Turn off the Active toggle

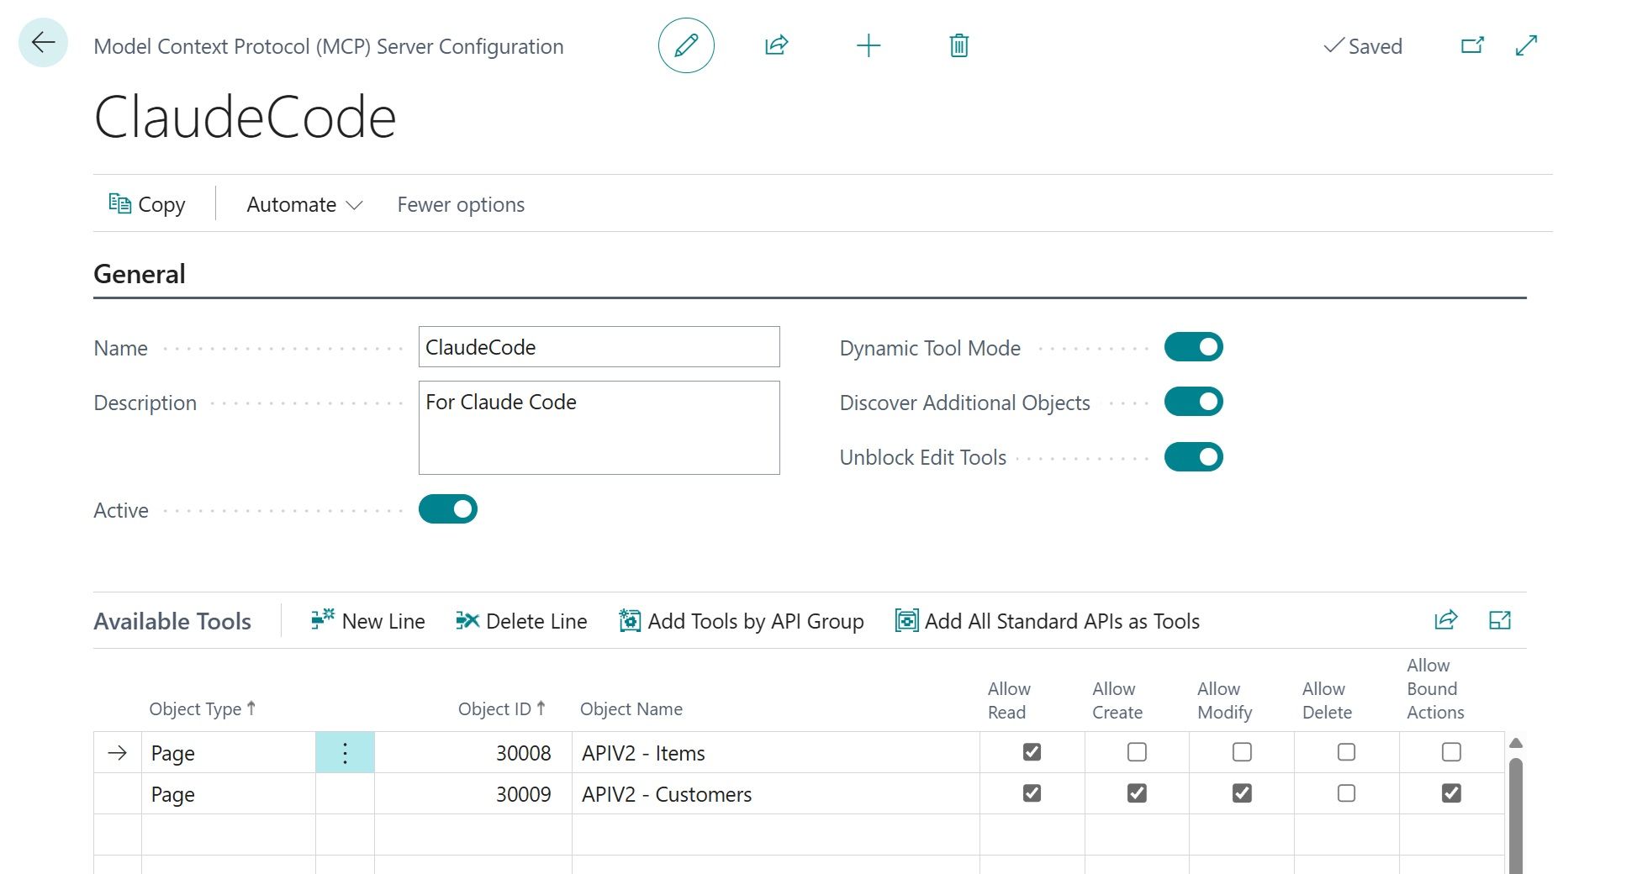tap(447, 509)
